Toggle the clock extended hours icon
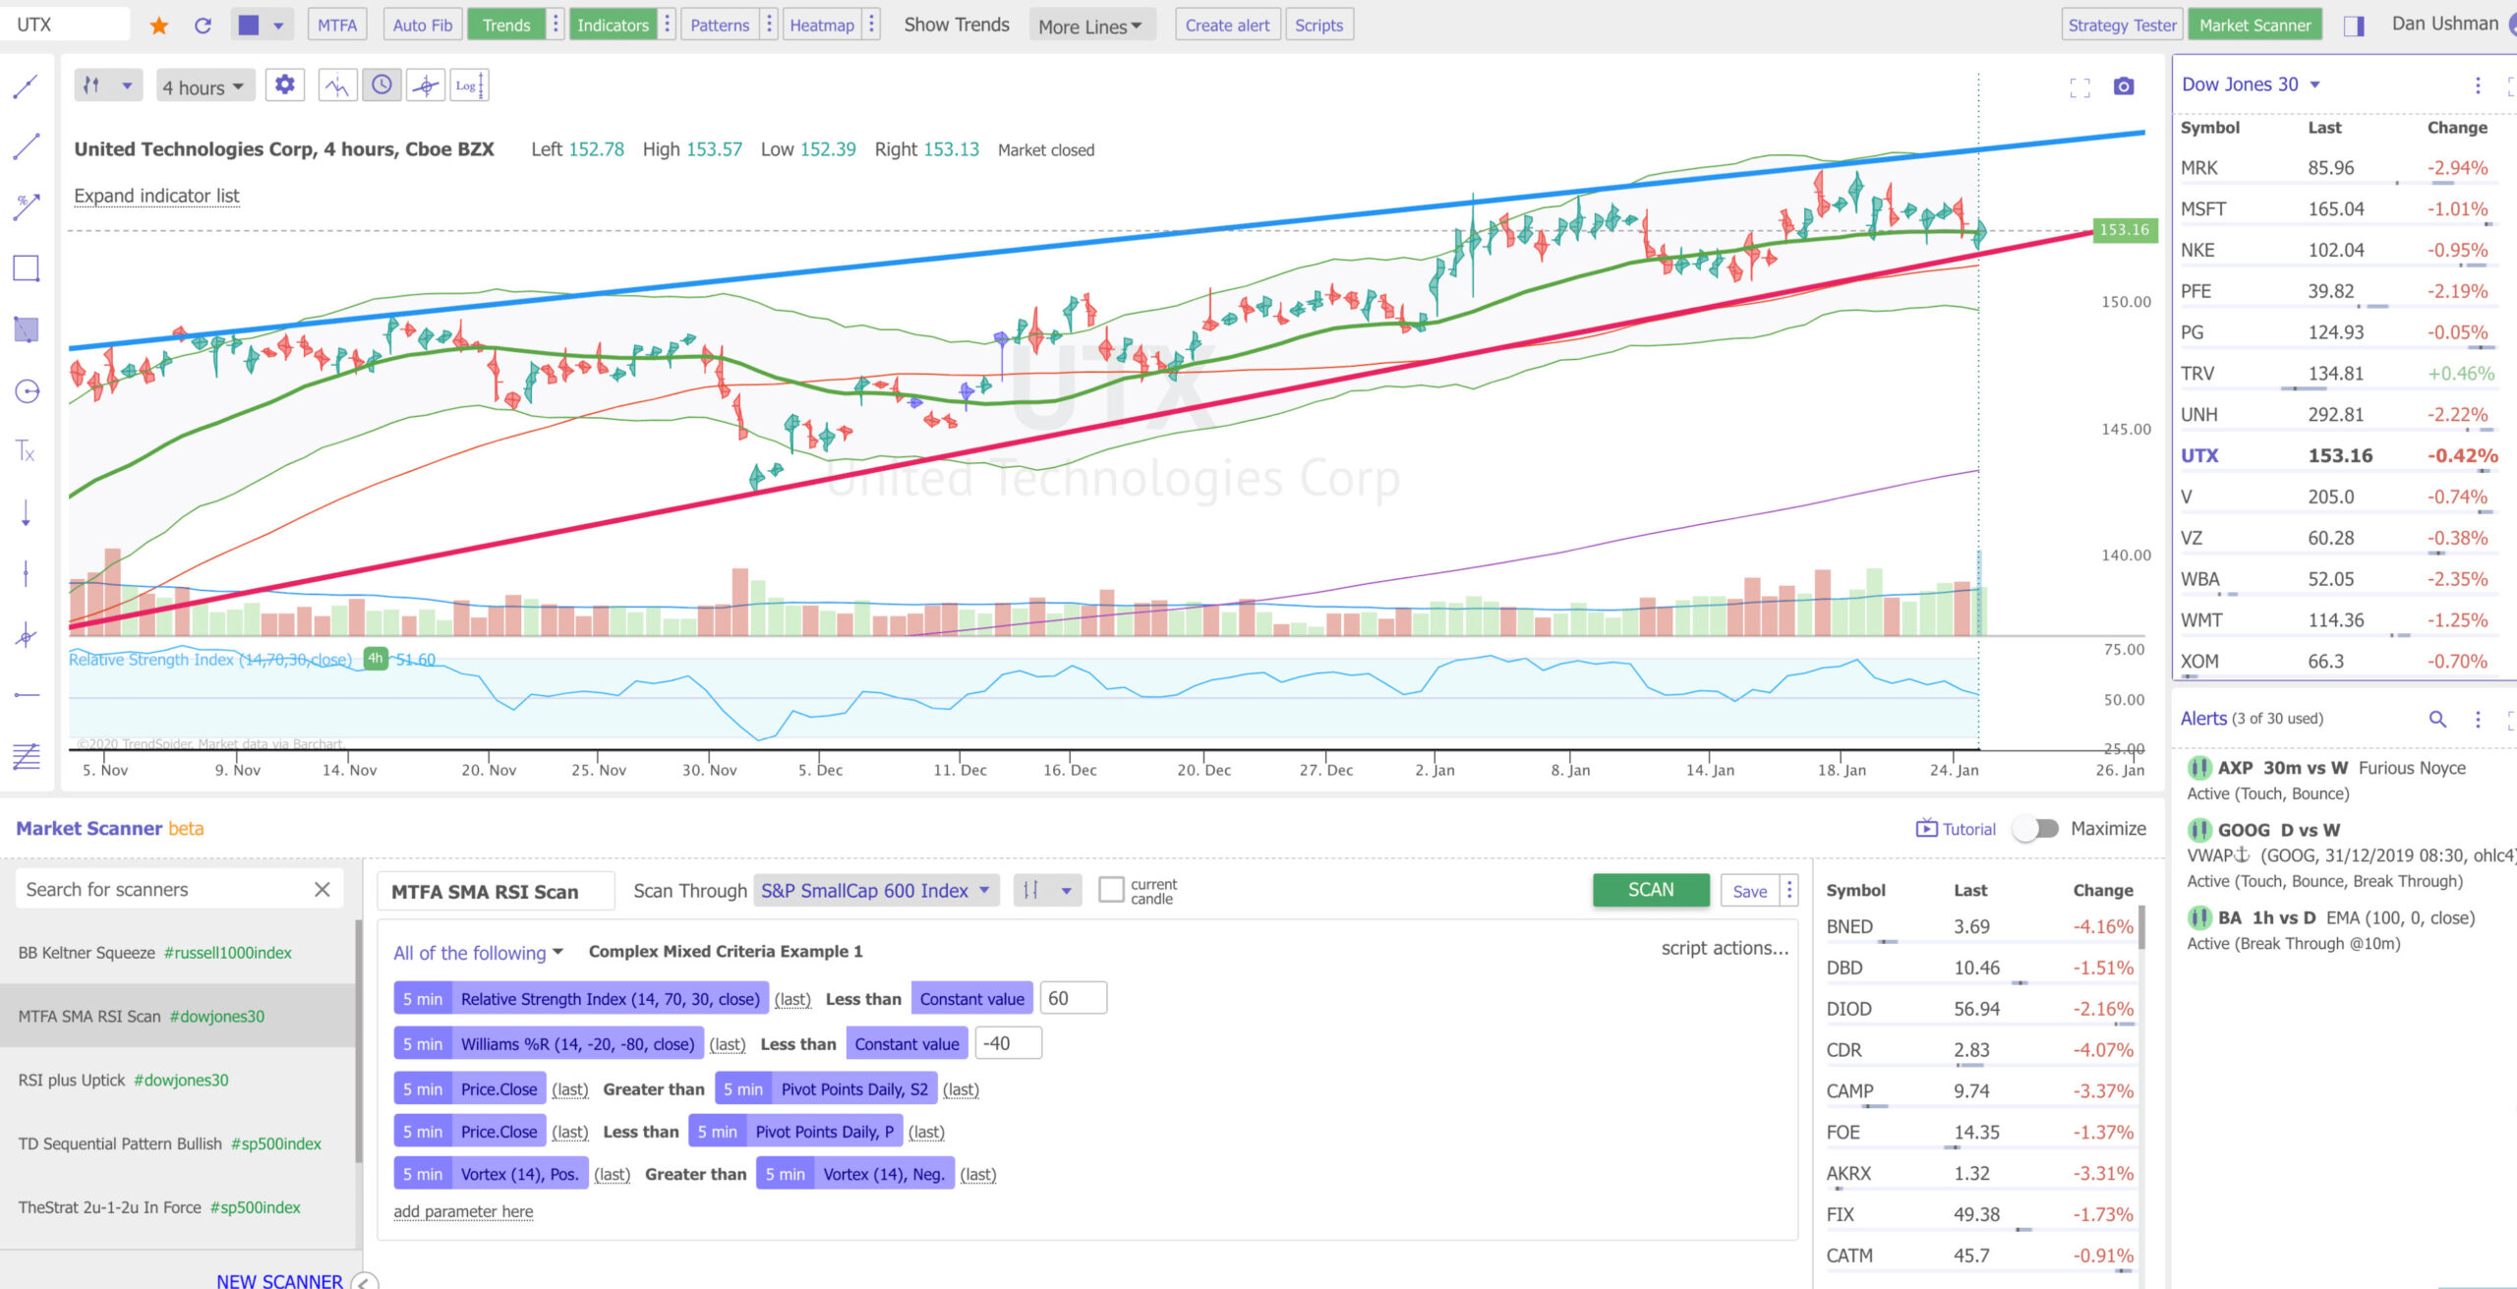 coord(381,86)
